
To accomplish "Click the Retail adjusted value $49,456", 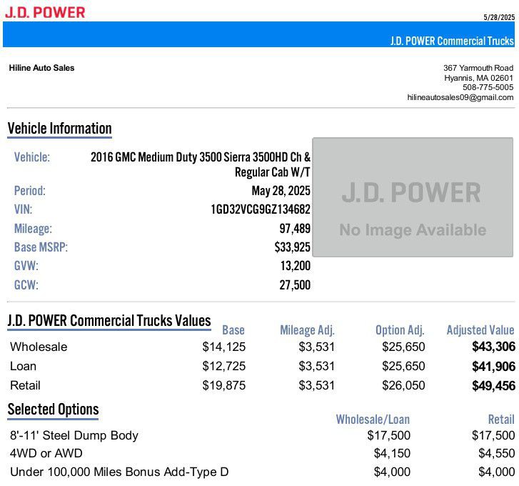I will [493, 386].
